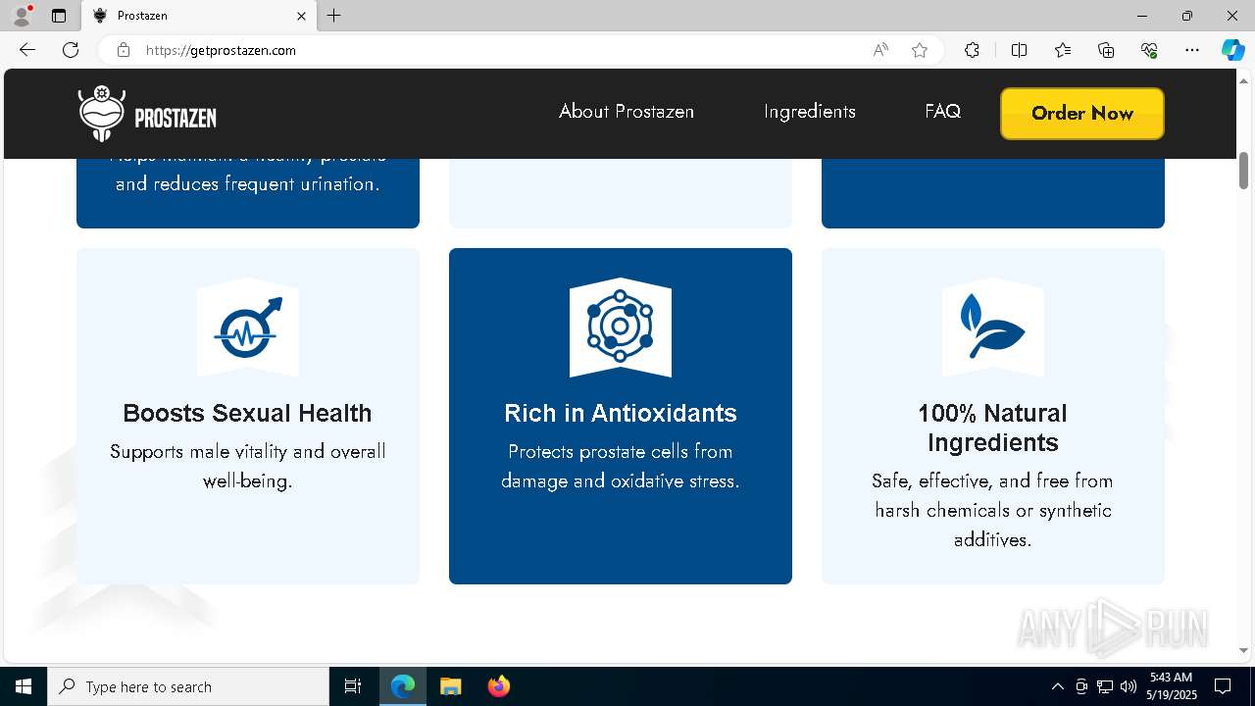Open the volume control in the tray
1255x706 pixels.
pos(1128,686)
